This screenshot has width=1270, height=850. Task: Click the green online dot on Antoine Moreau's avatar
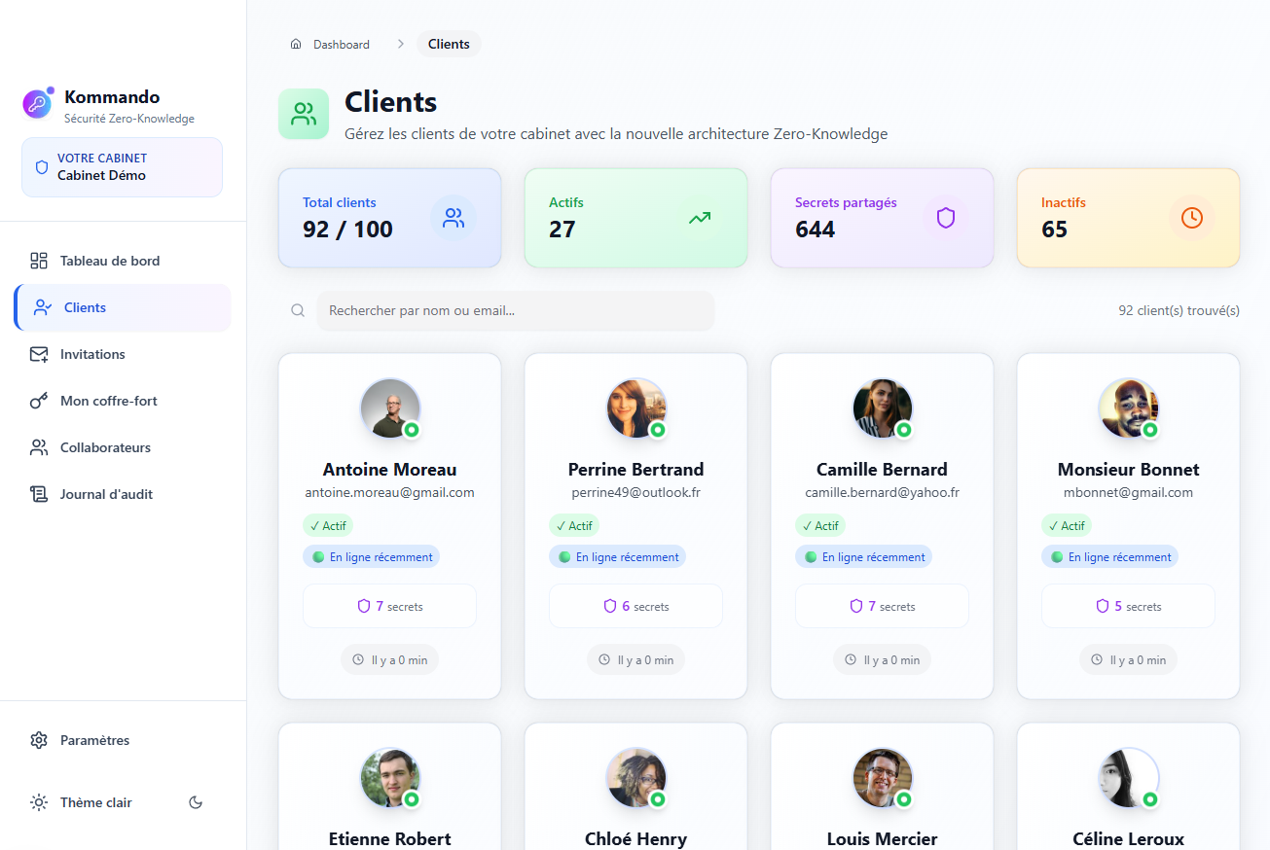click(412, 430)
